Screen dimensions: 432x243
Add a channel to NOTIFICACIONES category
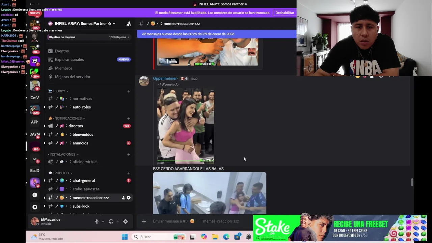(128, 118)
